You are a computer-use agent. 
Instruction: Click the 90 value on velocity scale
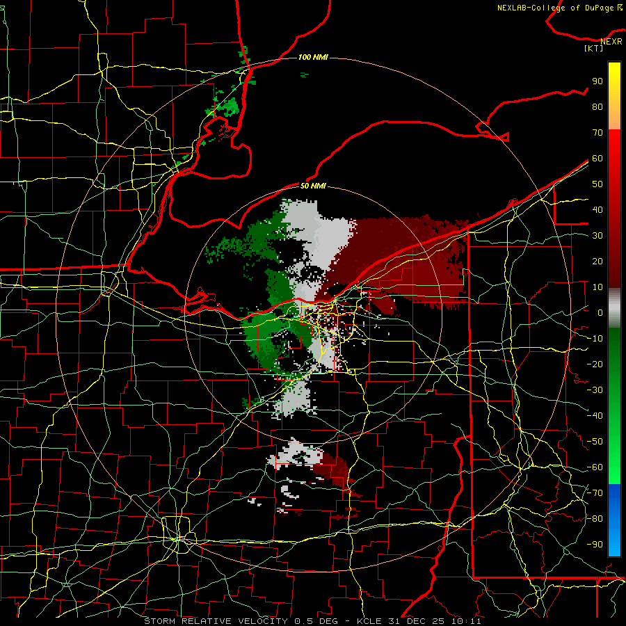coord(597,81)
